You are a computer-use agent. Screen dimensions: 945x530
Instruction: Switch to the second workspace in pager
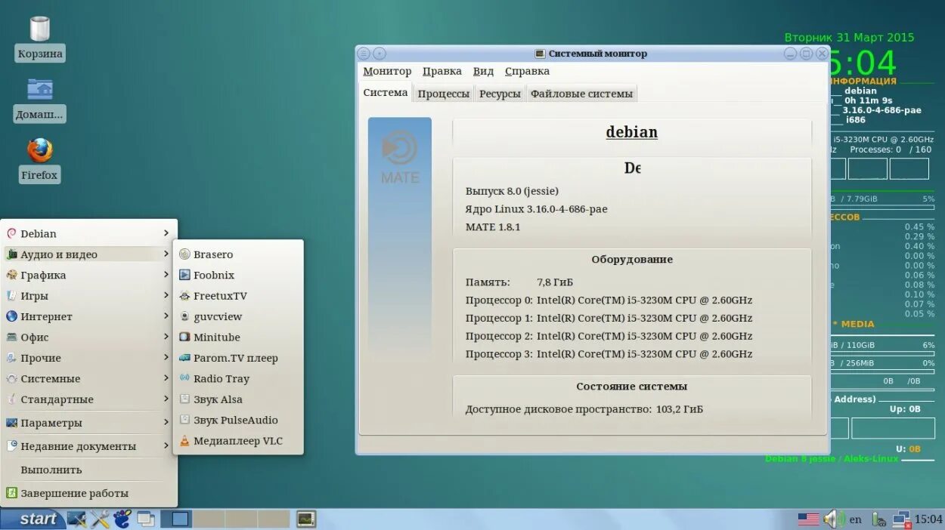pos(209,519)
